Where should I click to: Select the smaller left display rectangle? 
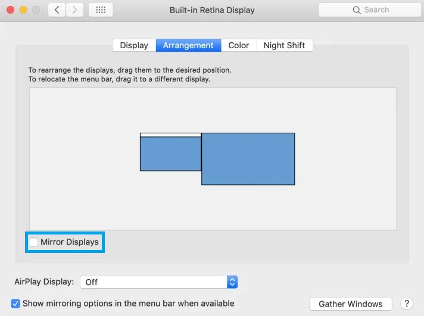point(171,154)
